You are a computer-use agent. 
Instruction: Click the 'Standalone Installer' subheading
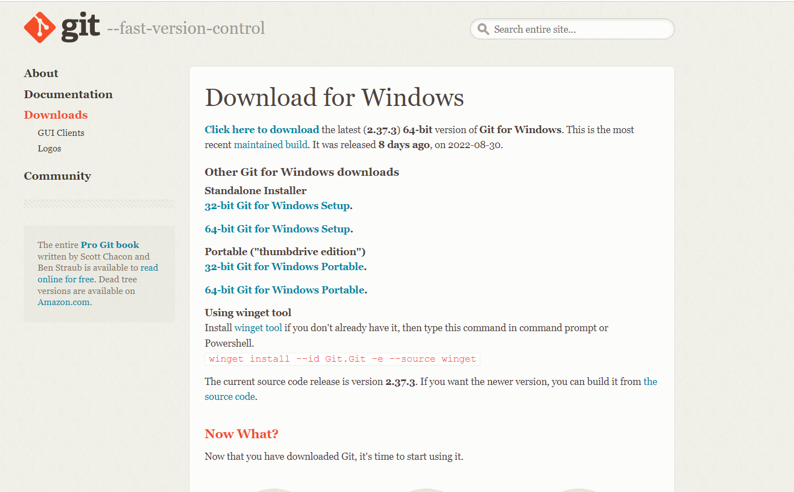coord(255,191)
